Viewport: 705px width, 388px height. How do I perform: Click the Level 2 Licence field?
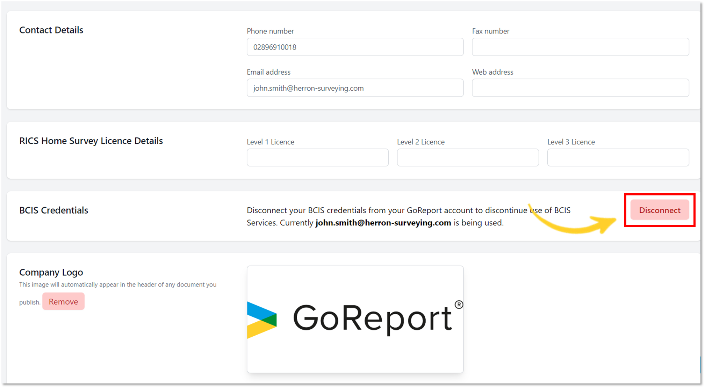tap(468, 157)
